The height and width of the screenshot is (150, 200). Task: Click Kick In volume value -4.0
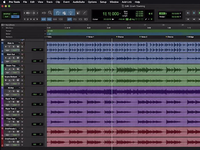(35, 50)
